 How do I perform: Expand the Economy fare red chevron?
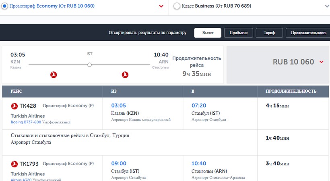click(x=161, y=6)
